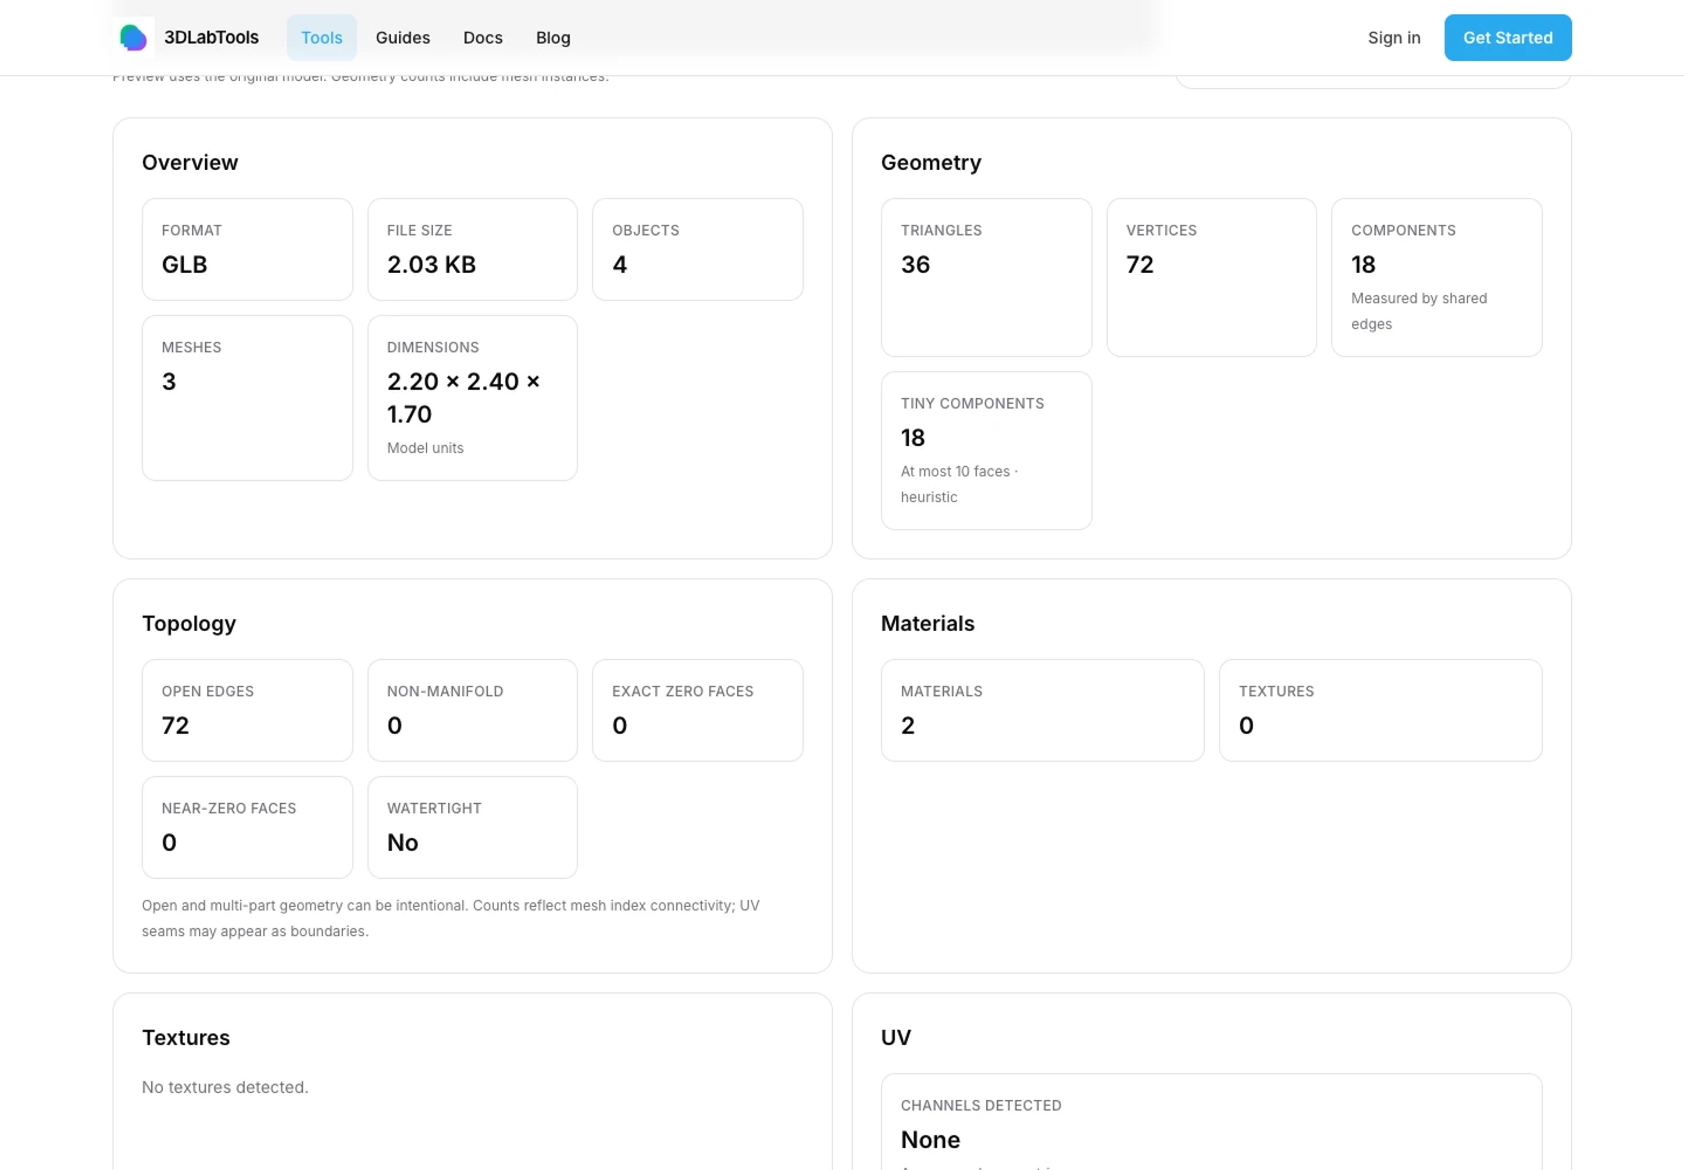Click 'No textures detected.' message
Viewport: 1684px width, 1170px height.
click(225, 1087)
